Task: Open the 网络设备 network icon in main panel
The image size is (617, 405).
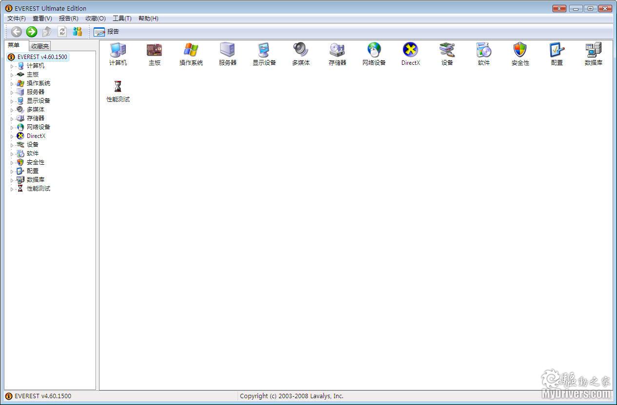Action: coord(374,54)
